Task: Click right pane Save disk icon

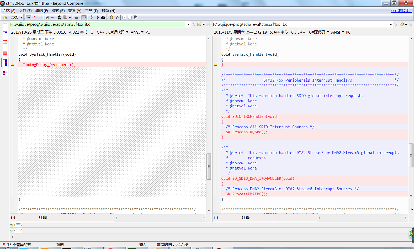Action: pyautogui.click(x=411, y=24)
